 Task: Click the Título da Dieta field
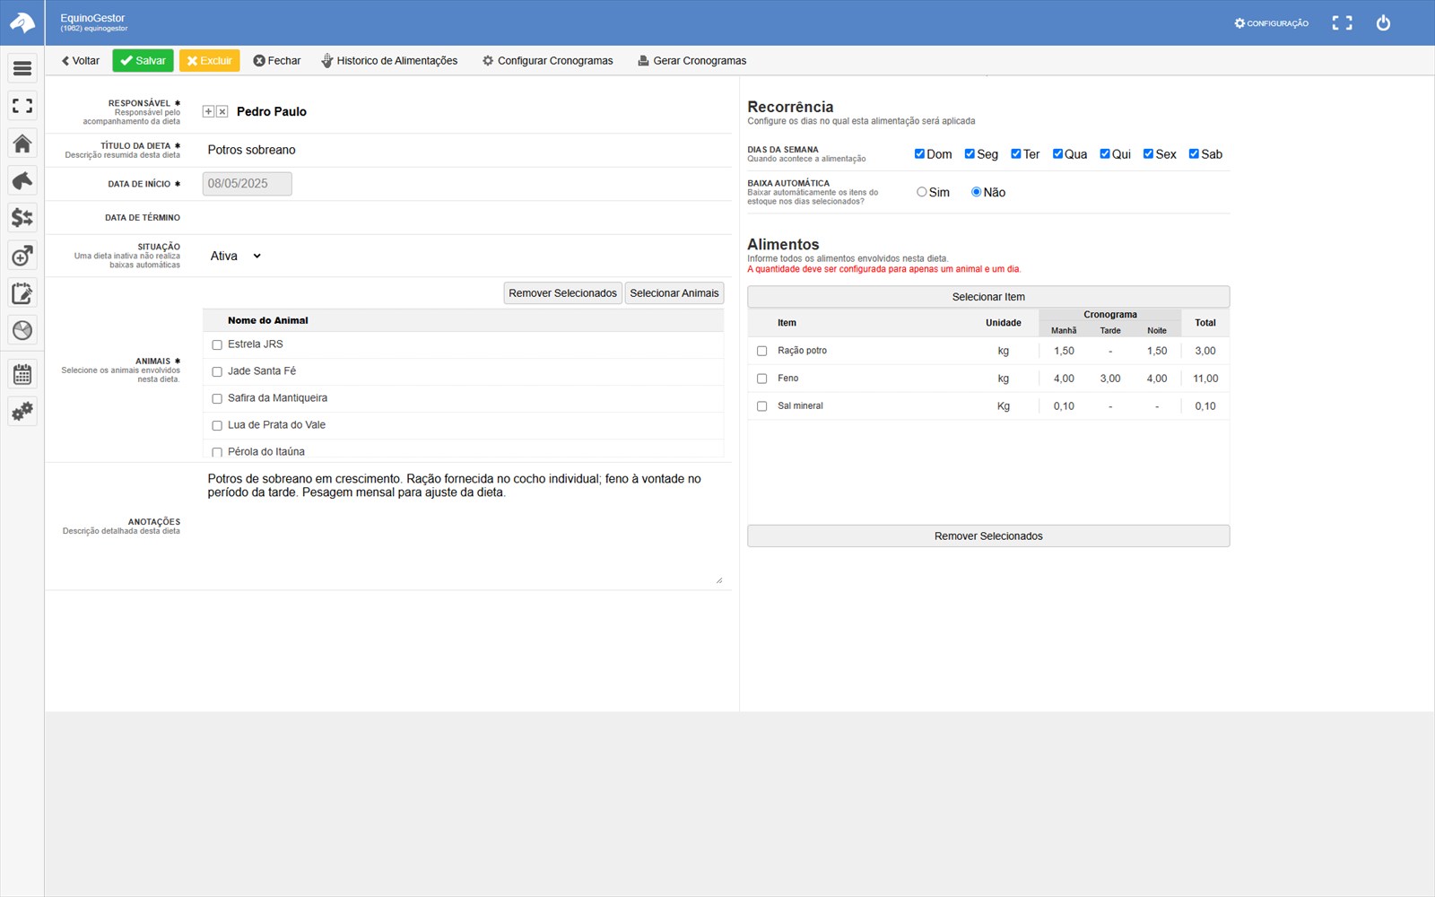pos(465,150)
